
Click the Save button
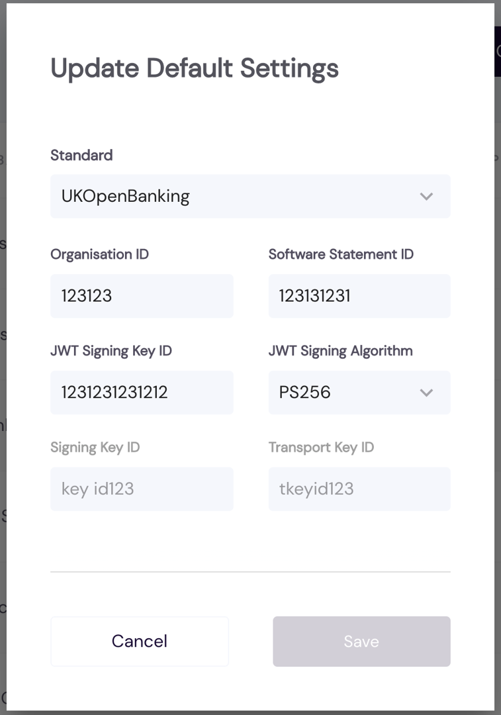[361, 641]
